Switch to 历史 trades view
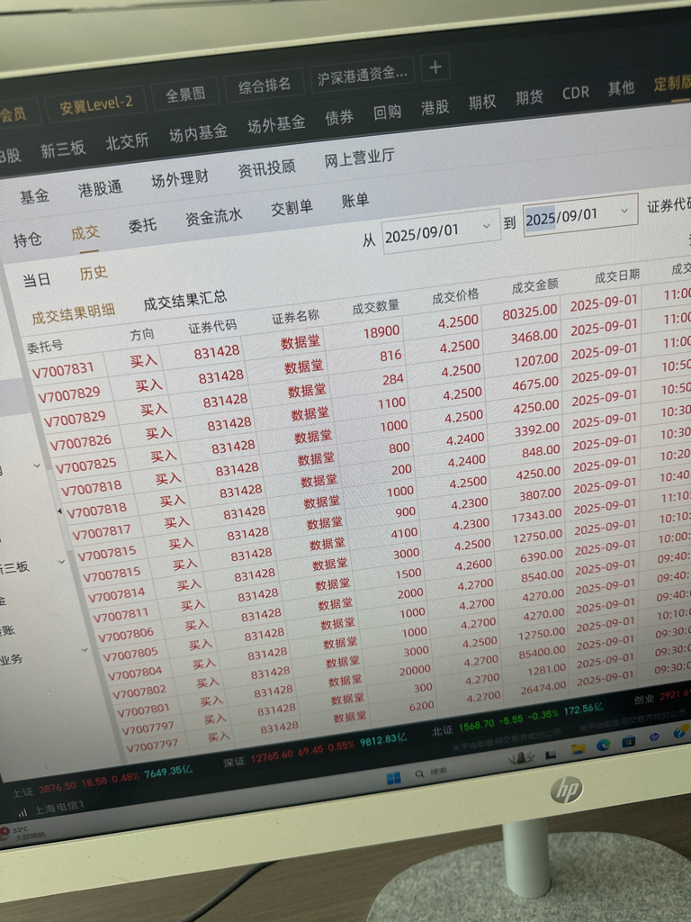The height and width of the screenshot is (922, 691). pyautogui.click(x=94, y=273)
